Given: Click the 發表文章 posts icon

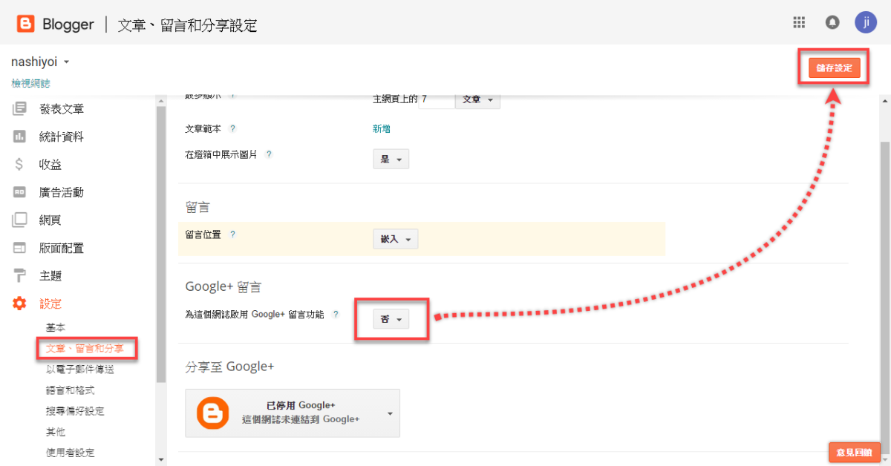Looking at the screenshot, I should pyautogui.click(x=19, y=109).
